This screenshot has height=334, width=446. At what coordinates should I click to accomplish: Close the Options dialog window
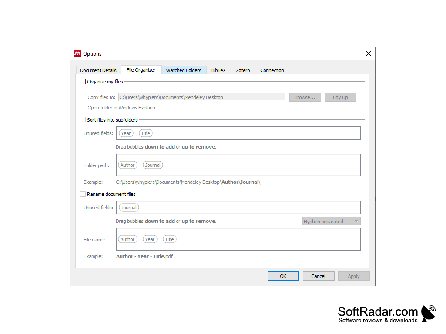point(369,54)
